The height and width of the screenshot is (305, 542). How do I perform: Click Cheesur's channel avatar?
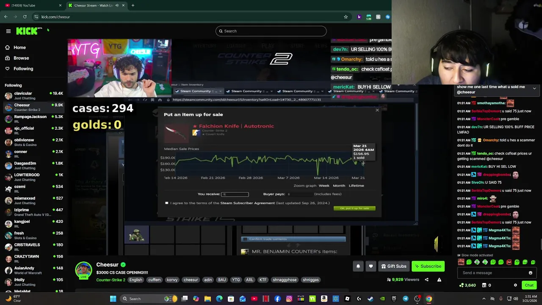click(x=83, y=270)
